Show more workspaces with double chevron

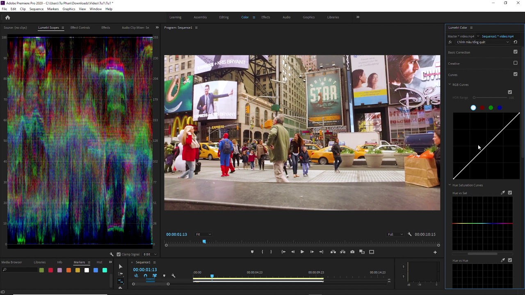358,17
